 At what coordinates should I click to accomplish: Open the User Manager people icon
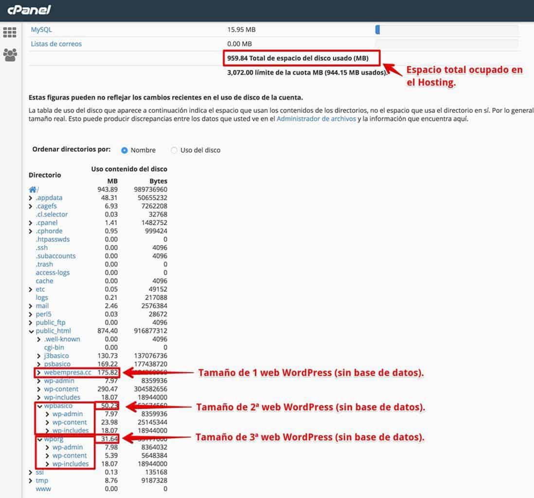pyautogui.click(x=10, y=55)
